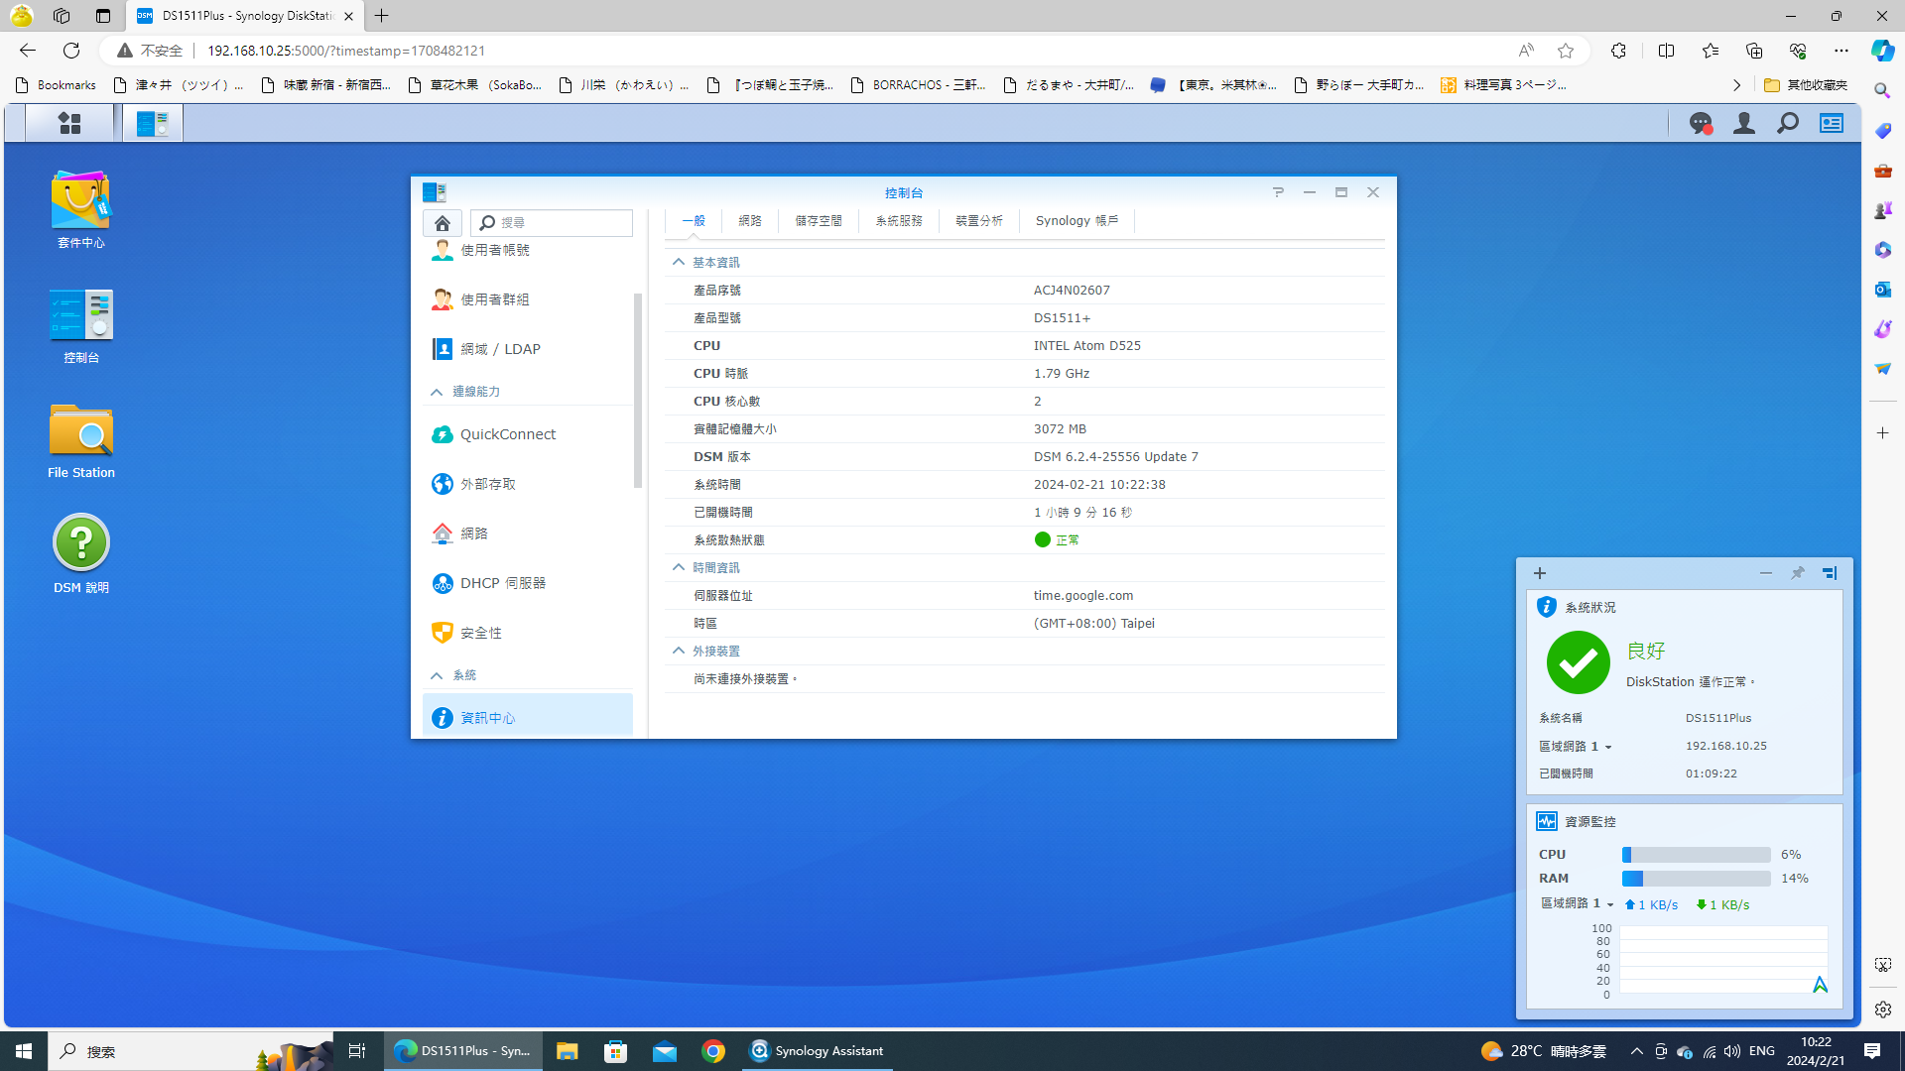Collapse the 時間資訊 section
The height and width of the screenshot is (1071, 1905).
click(679, 567)
